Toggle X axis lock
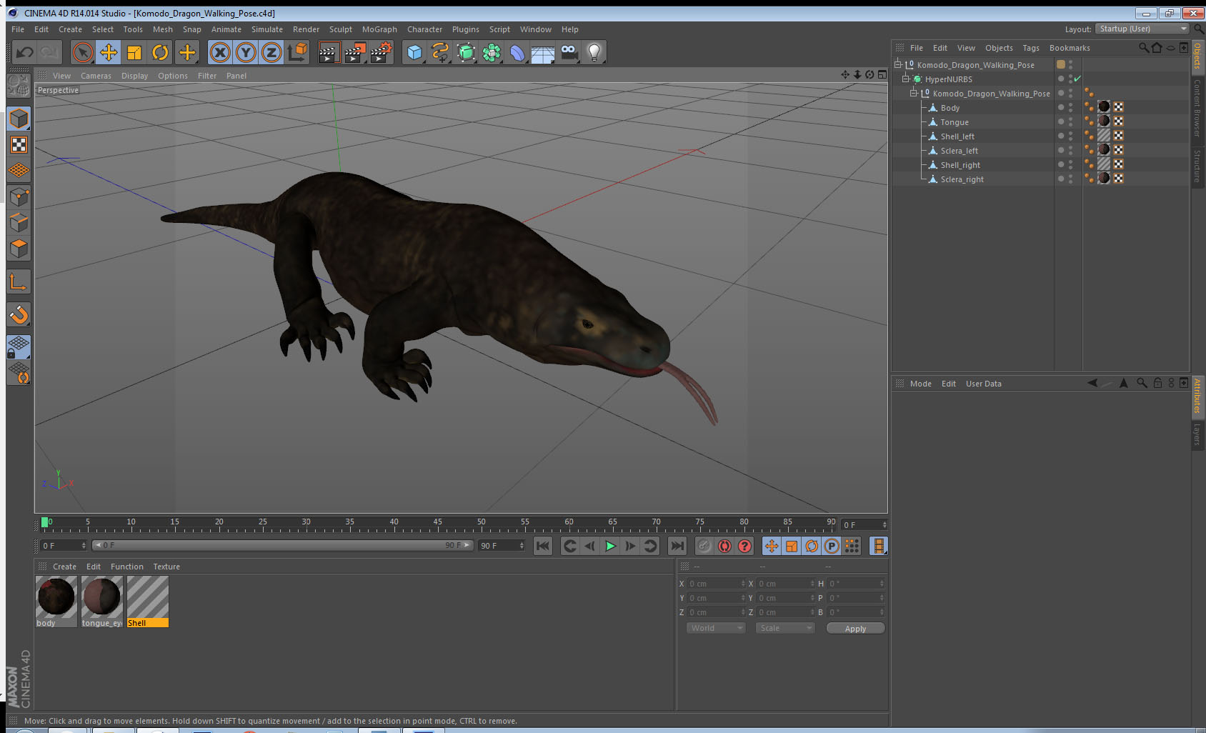This screenshot has height=733, width=1206. 220,52
